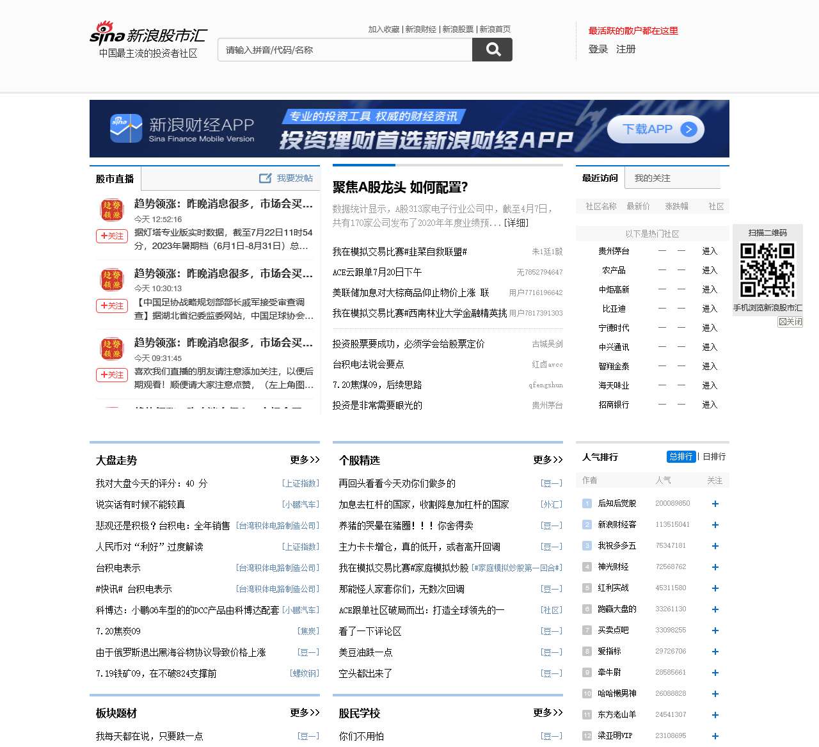Image resolution: width=819 pixels, height=747 pixels.
Task: Follow 牵牛尉 with plus icon
Action: [x=715, y=673]
